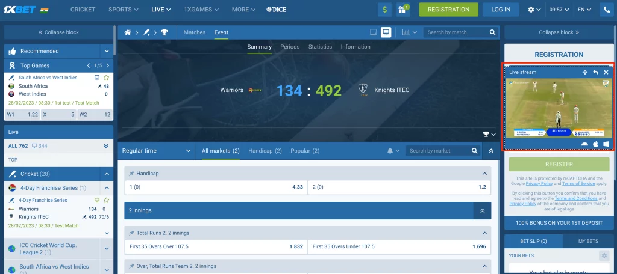Viewport: 617px width, 274px height.
Task: Move the Live stream window icon
Action: 584,72
